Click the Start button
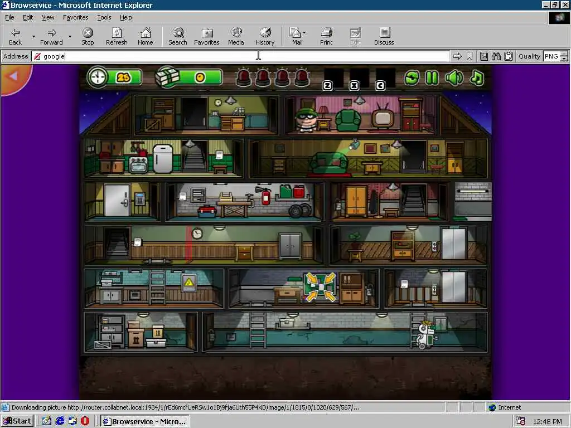This screenshot has width=571, height=428. (17, 421)
